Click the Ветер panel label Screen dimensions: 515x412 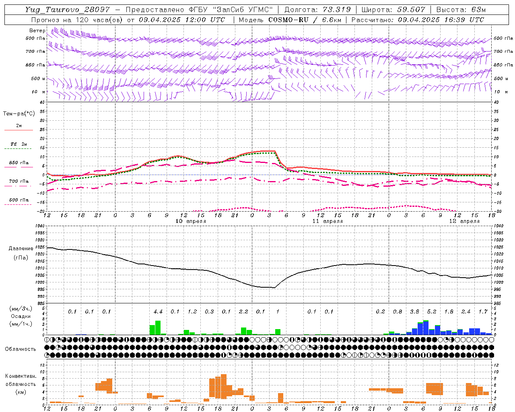pos(37,31)
